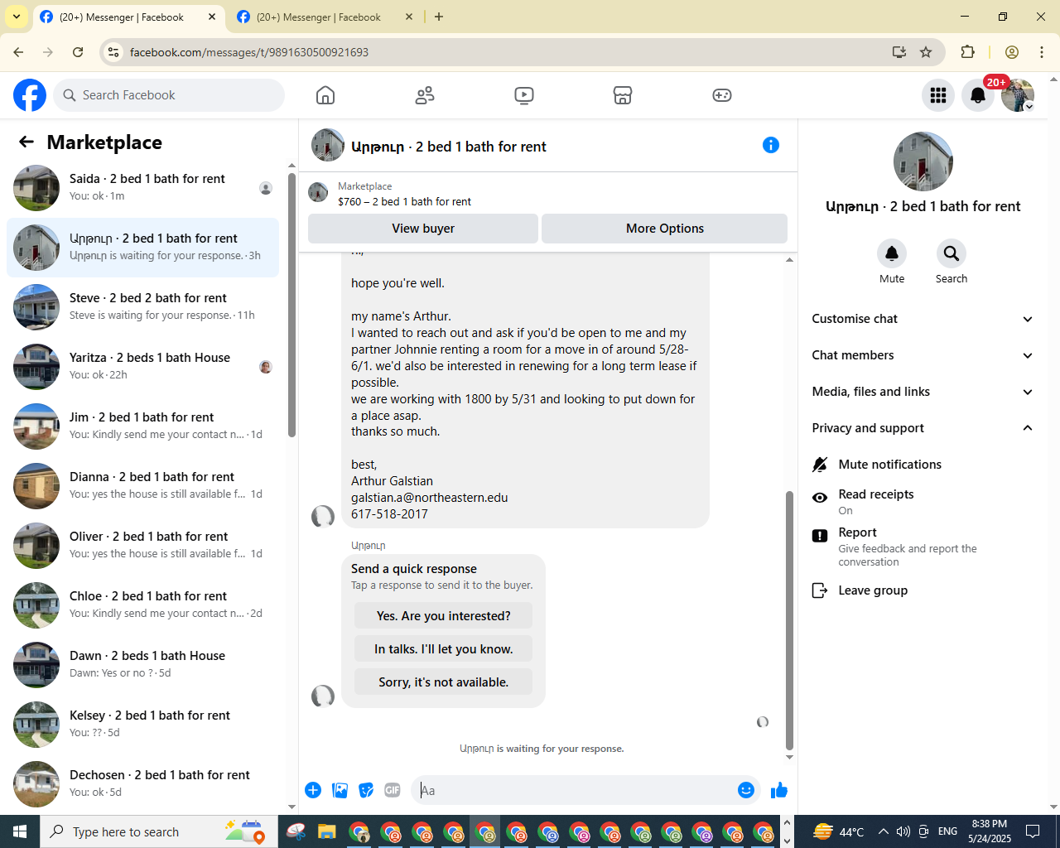The width and height of the screenshot is (1060, 848).
Task: Bookmark this page with the star icon
Action: [x=926, y=52]
